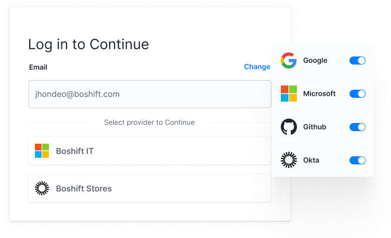Focus the email field showing jhondeo@boshift.com

point(150,94)
